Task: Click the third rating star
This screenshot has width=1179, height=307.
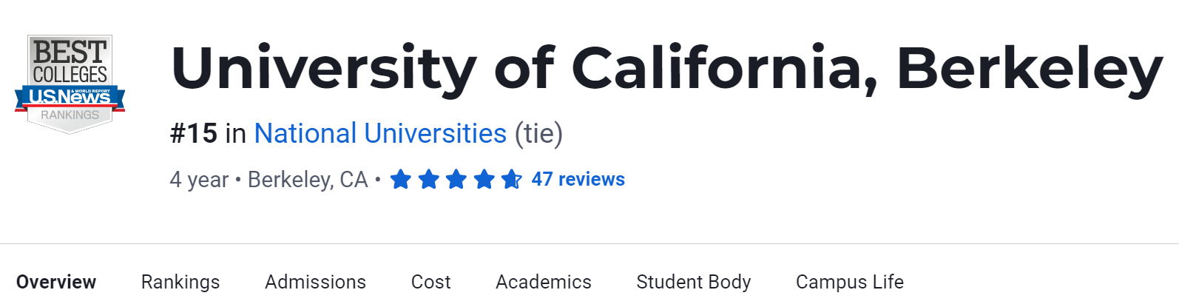Action: pos(456,180)
